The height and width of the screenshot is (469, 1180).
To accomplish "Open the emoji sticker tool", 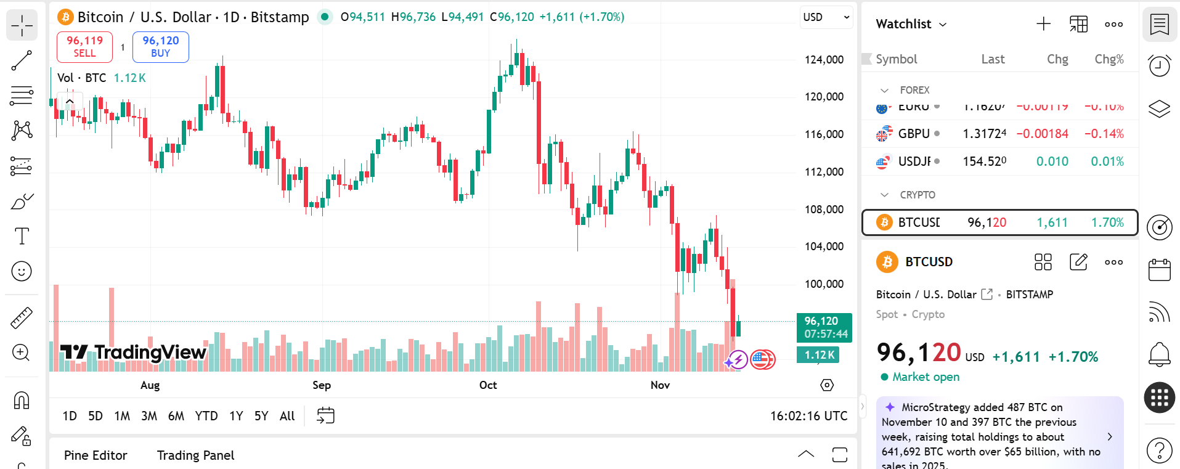I will pyautogui.click(x=22, y=271).
